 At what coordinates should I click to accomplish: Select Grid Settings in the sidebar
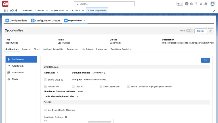pos(21,59)
